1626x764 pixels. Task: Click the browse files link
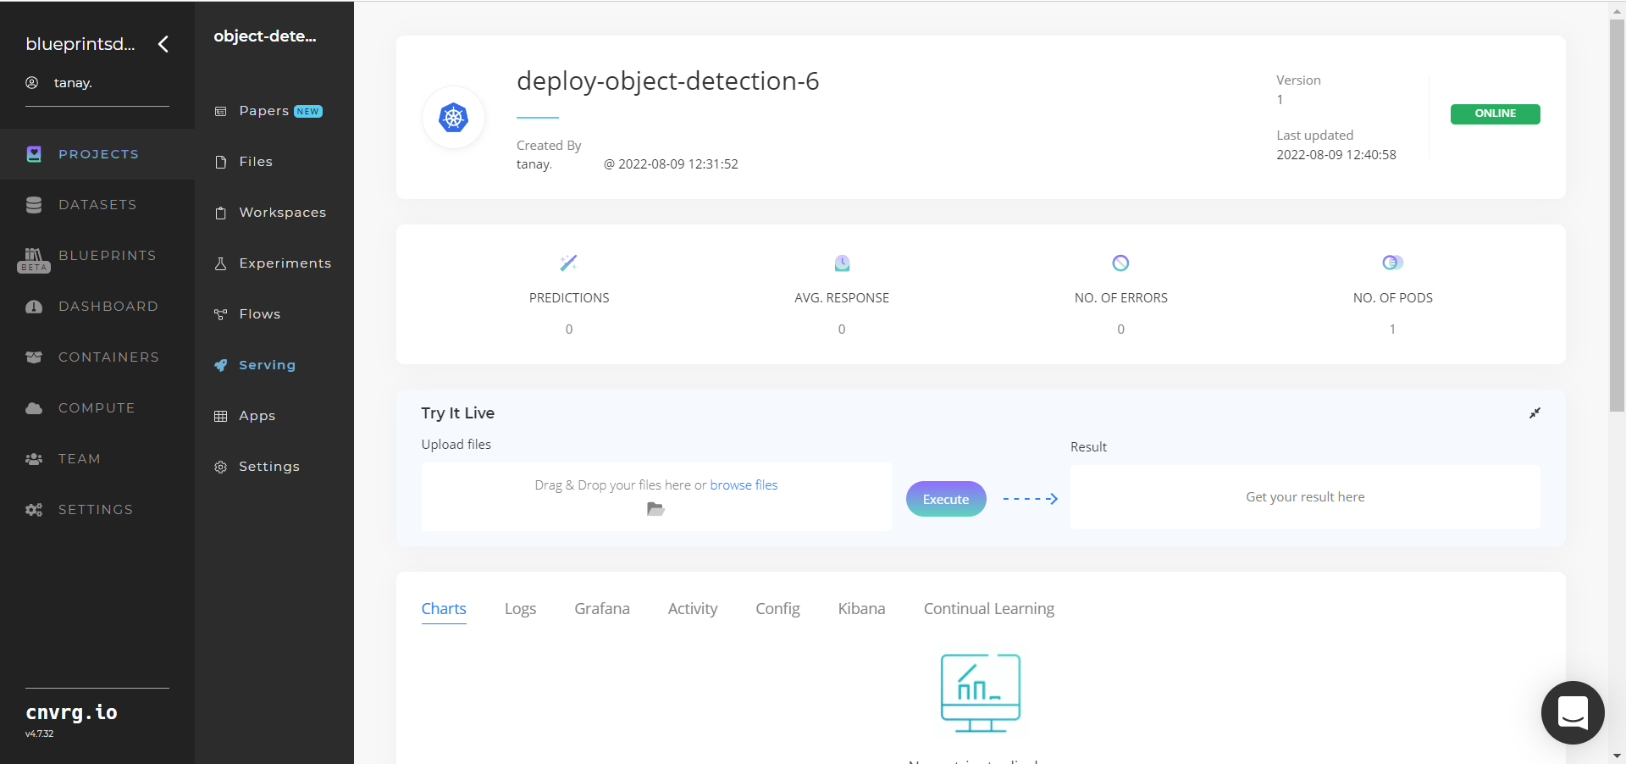point(744,485)
